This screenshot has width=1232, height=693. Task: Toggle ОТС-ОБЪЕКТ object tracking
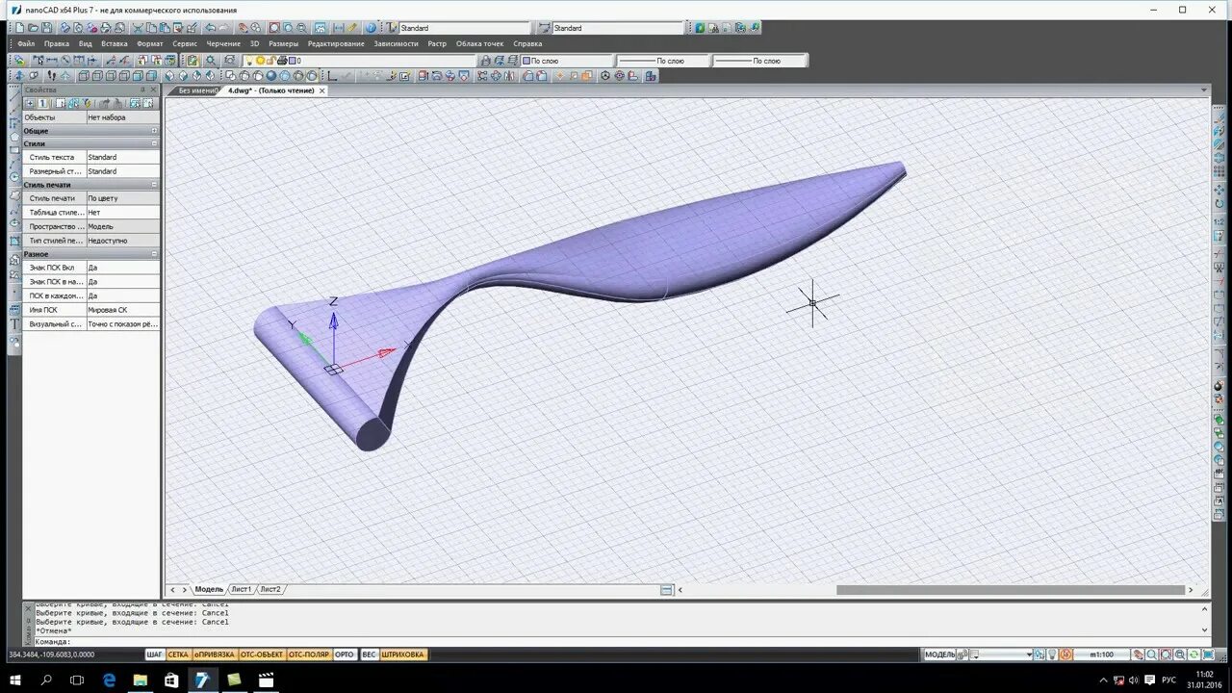click(x=262, y=654)
